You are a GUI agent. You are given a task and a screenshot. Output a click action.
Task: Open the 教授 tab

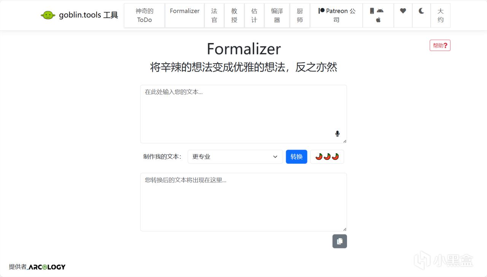coord(234,16)
